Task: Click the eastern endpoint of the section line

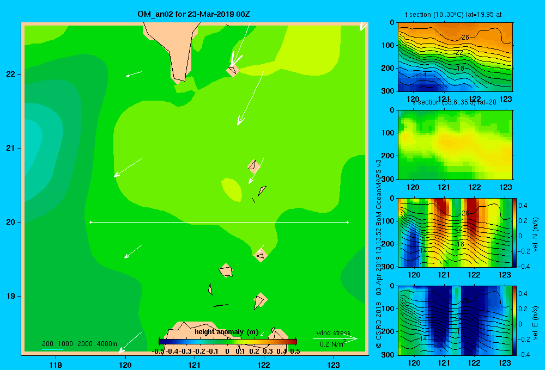Action: (x=348, y=222)
